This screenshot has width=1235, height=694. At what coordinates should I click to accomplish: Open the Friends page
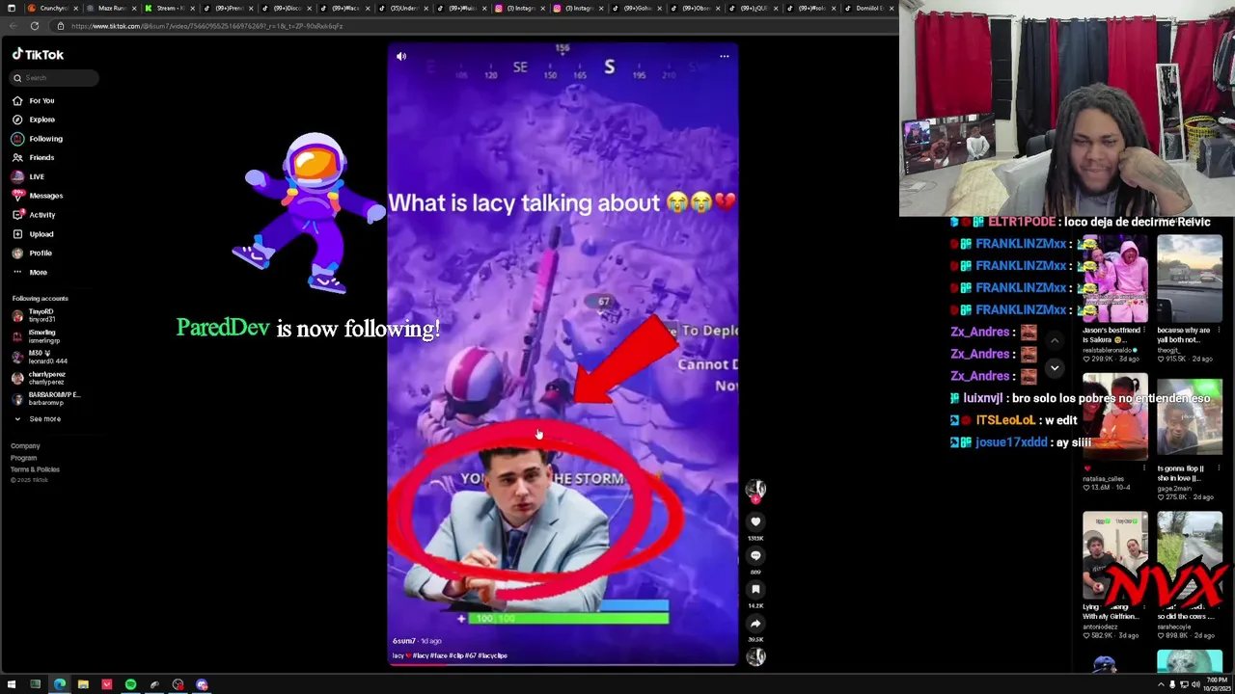[34, 157]
